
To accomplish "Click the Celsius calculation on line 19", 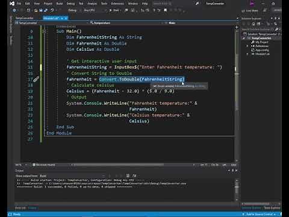I will (x=120, y=91).
